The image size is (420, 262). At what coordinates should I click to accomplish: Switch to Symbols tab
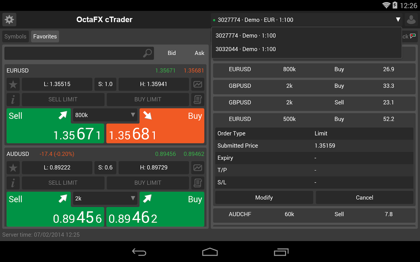pos(15,36)
